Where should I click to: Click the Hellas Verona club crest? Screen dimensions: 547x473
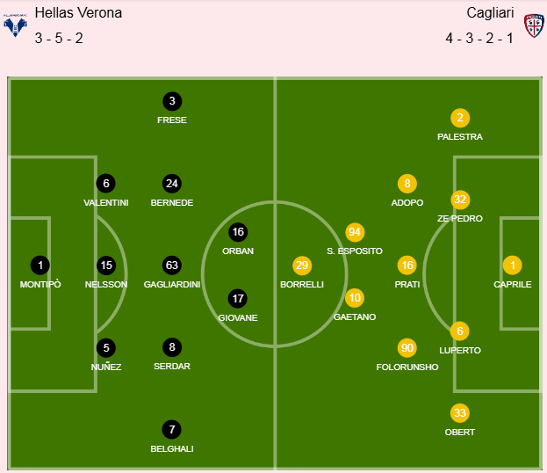(13, 25)
